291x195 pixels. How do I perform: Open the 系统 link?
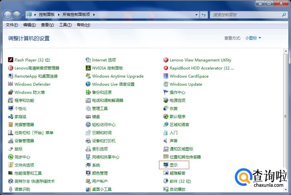coord(96,165)
